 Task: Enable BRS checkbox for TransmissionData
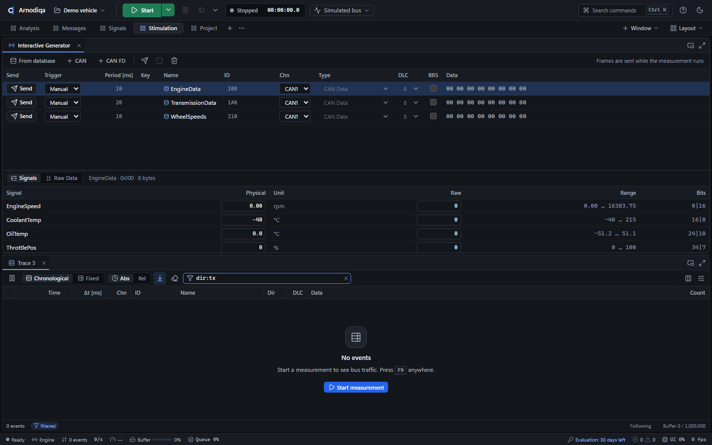pos(433,102)
